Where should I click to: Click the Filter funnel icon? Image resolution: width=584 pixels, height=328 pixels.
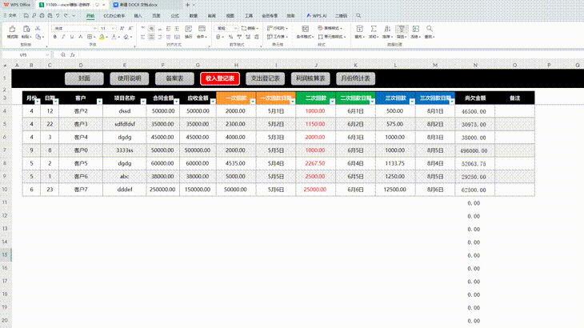tap(402, 29)
